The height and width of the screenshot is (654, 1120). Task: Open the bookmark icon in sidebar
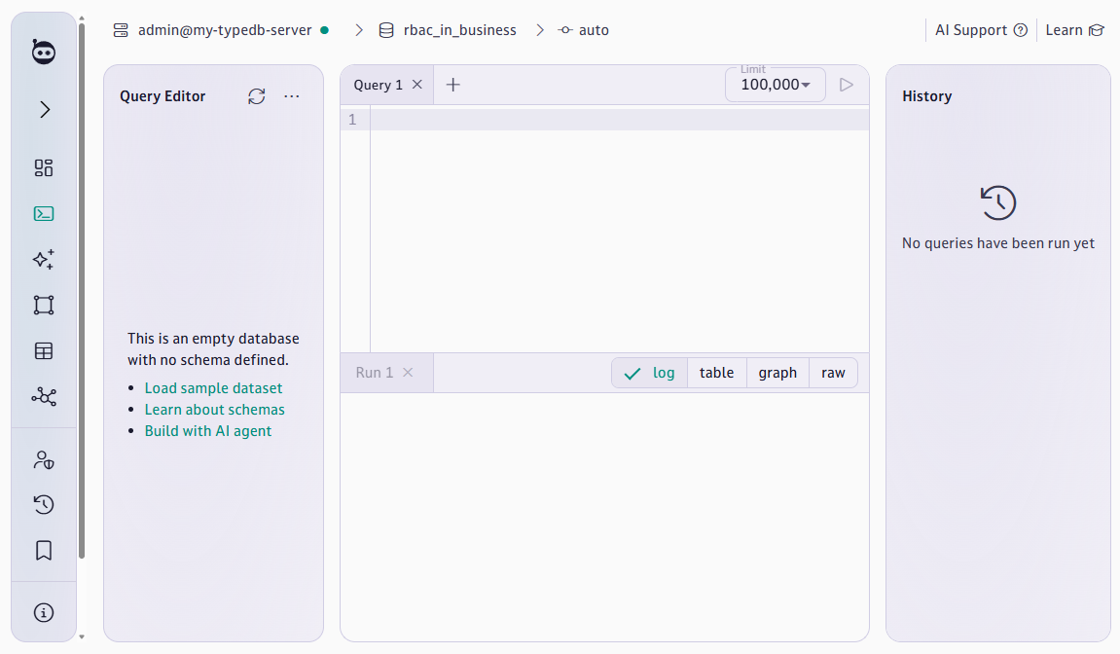point(44,551)
